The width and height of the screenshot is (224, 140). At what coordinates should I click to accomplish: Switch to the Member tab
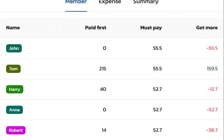pos(76,2)
